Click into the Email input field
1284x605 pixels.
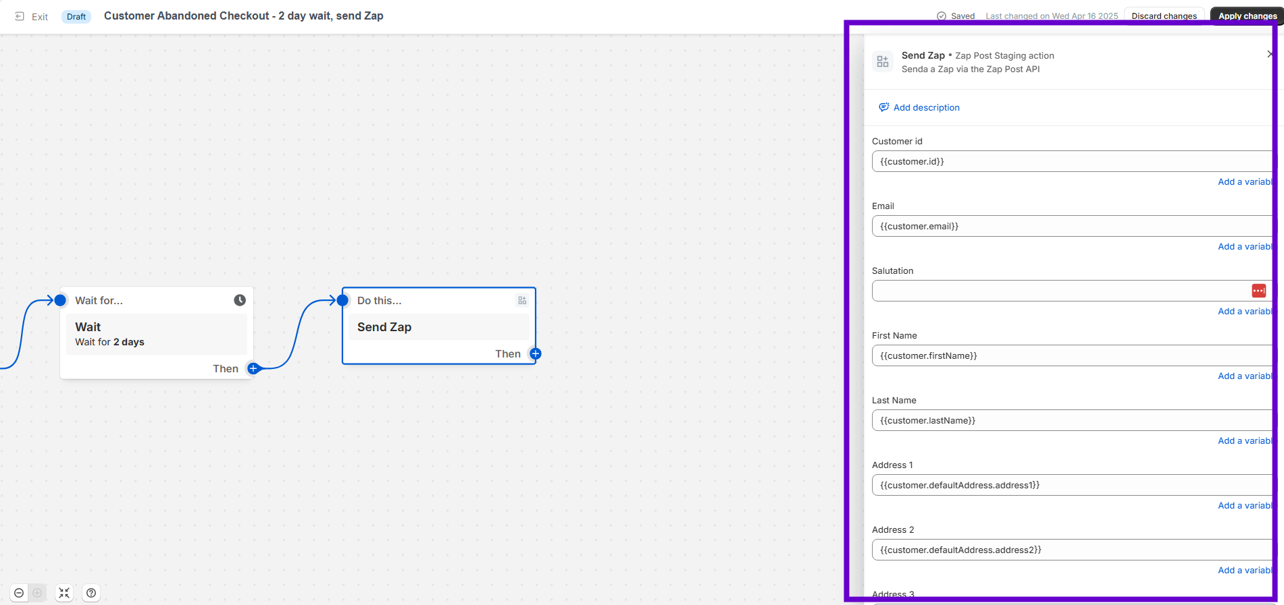[1071, 226]
